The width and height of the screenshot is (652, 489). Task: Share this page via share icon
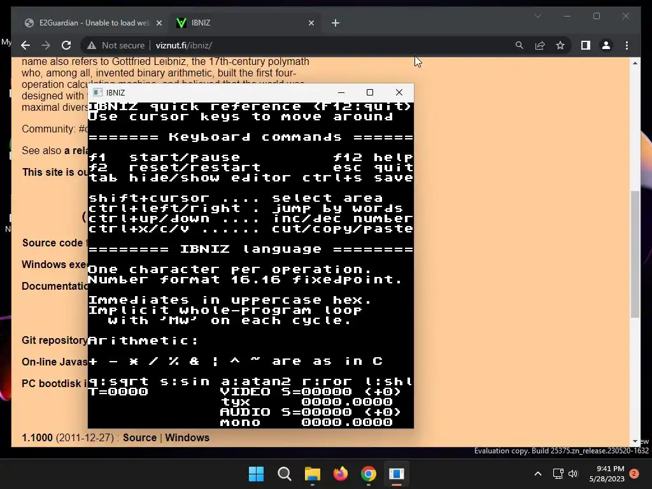tap(540, 45)
